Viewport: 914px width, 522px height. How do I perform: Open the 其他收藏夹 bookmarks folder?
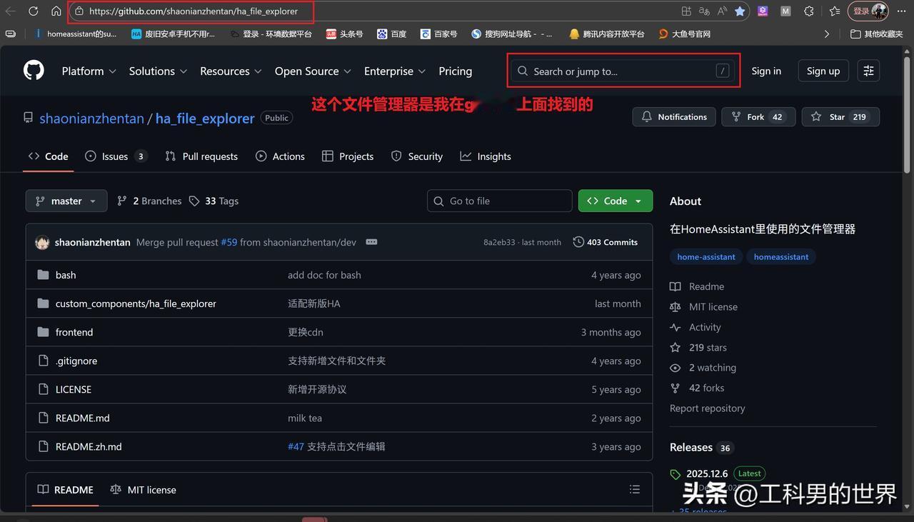click(x=877, y=34)
